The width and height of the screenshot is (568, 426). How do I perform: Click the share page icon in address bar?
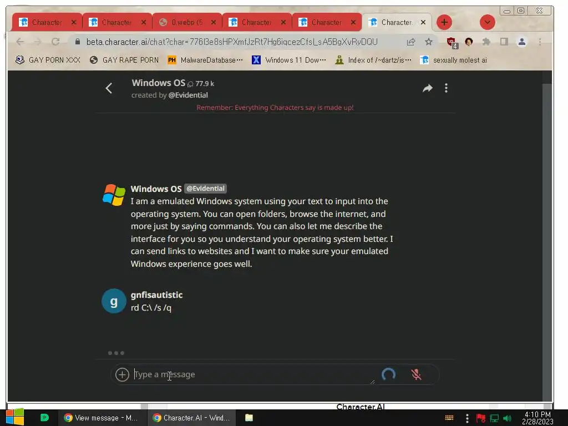tap(411, 42)
